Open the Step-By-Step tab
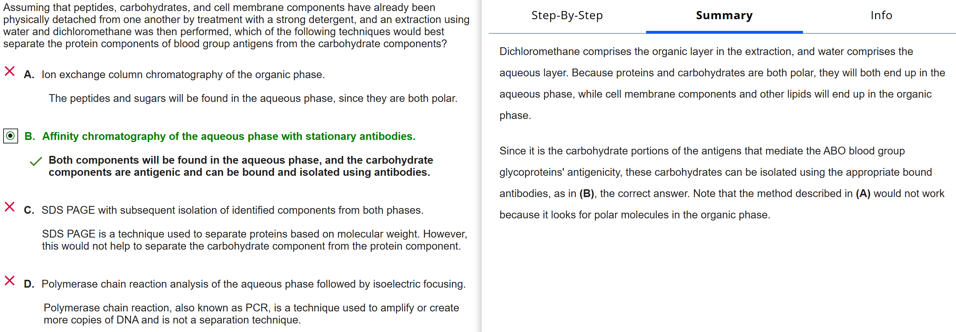Screen dimensions: 956x332 pos(567,15)
